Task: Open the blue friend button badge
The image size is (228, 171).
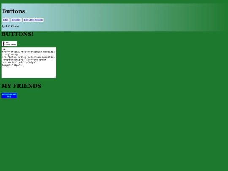Action: pyautogui.click(x=9, y=95)
